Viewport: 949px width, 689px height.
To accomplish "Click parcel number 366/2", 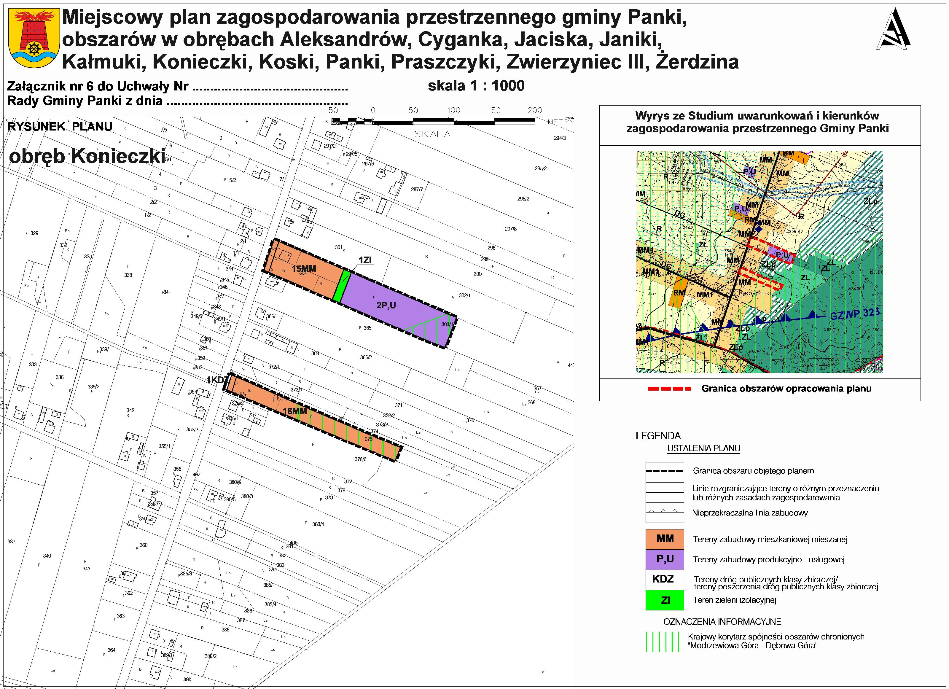I will point(366,357).
